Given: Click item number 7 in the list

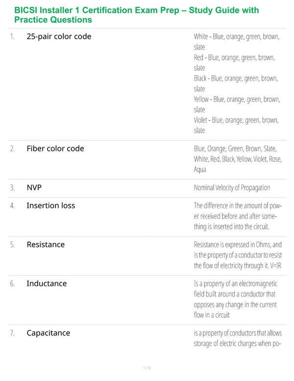Looking at the screenshot, I should (12, 333).
